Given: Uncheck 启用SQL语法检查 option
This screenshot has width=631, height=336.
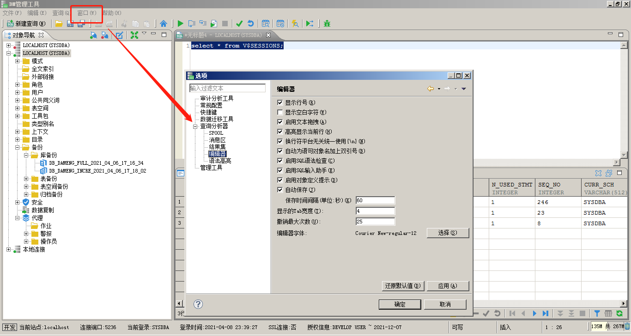Looking at the screenshot, I should coord(279,161).
